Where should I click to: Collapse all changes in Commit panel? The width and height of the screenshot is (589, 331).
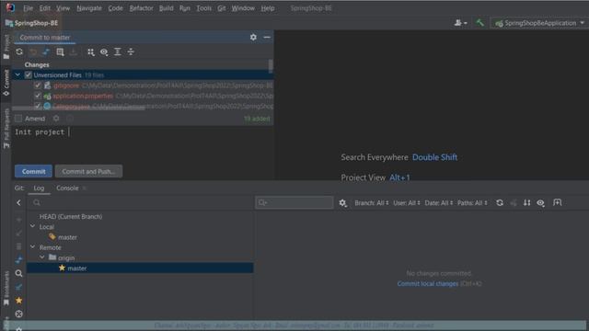point(131,51)
